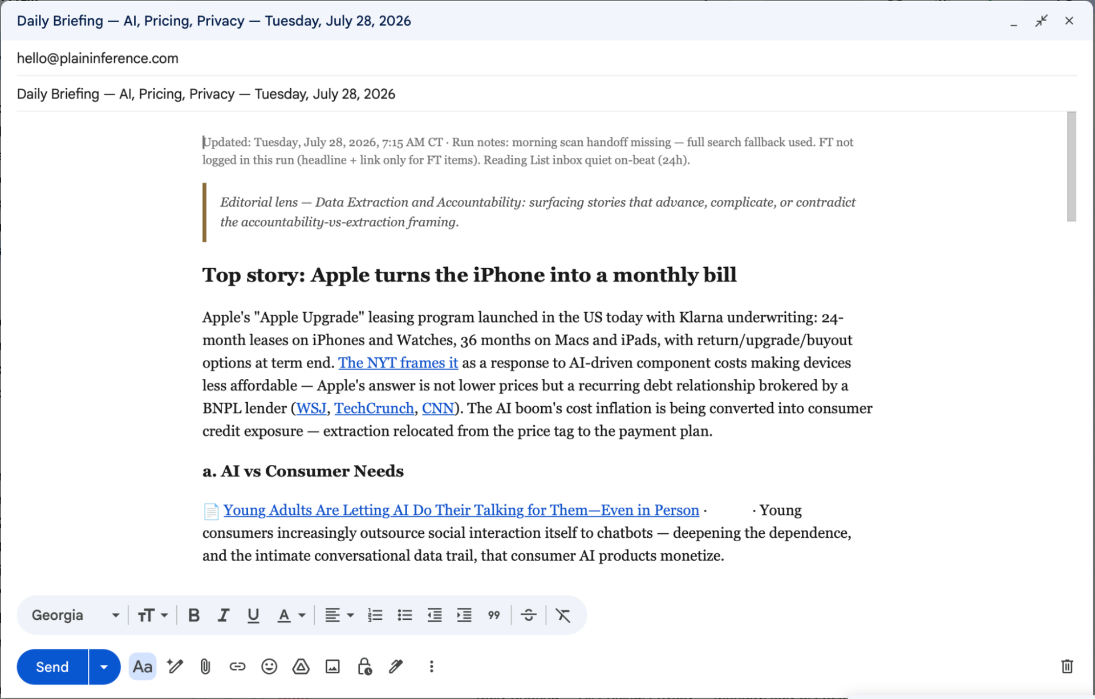Toggle confidential mode lock icon
Image resolution: width=1095 pixels, height=699 pixels.
pyautogui.click(x=364, y=667)
